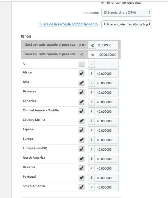Disable the España zone checkbox
Image resolution: width=168 pixels, height=198 pixels.
tap(81, 130)
